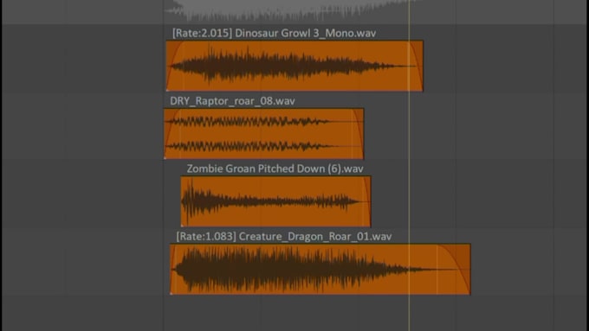Click the 'DRY_Raptor_roar_08.wav' clip name
The height and width of the screenshot is (331, 589).
pos(232,101)
